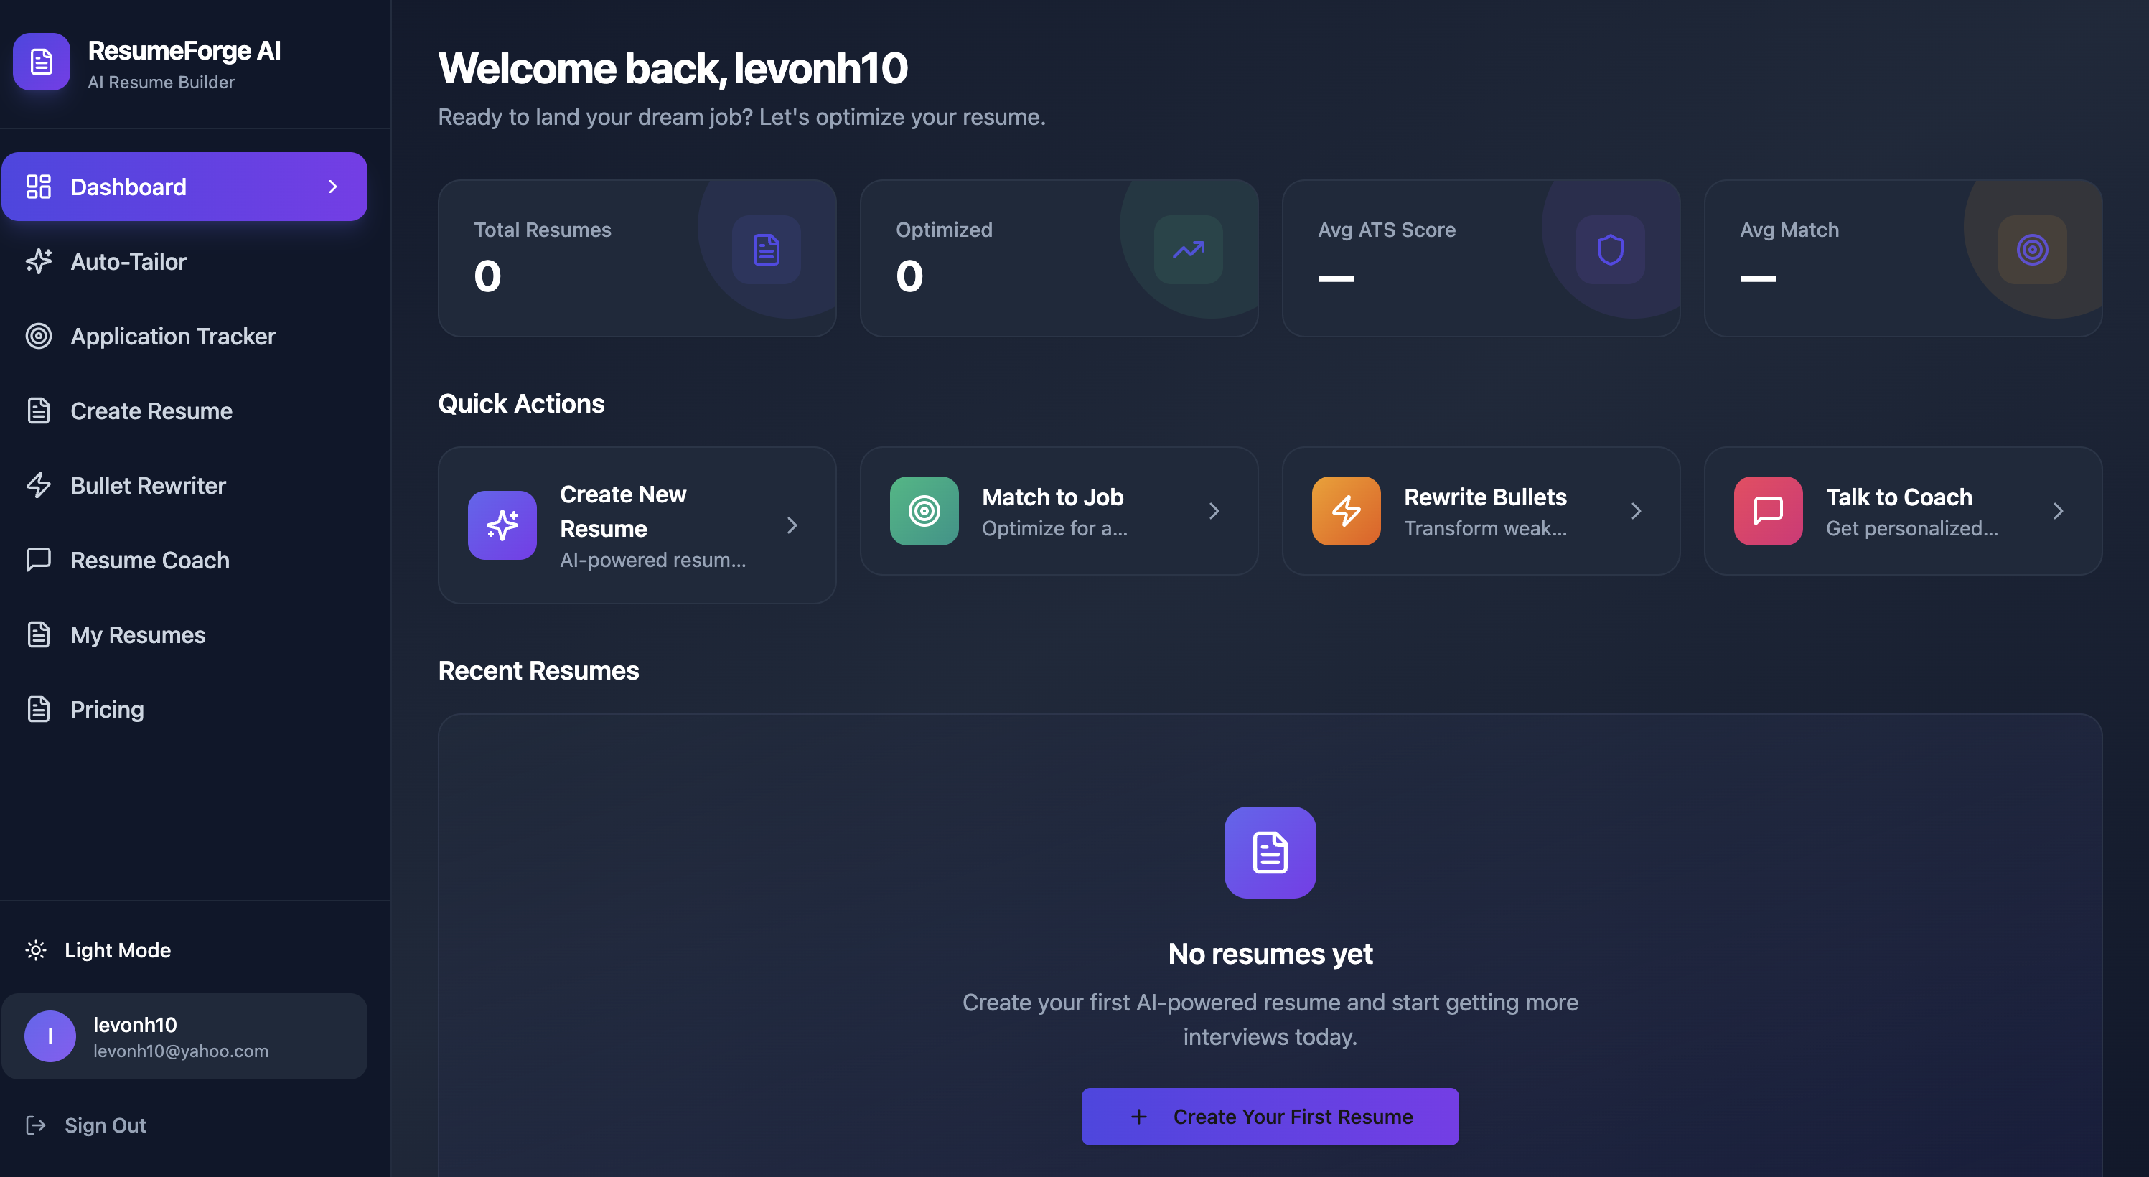Select Dashboard in the sidebar
Screen dimensions: 2149x1177
pyautogui.click(x=128, y=186)
